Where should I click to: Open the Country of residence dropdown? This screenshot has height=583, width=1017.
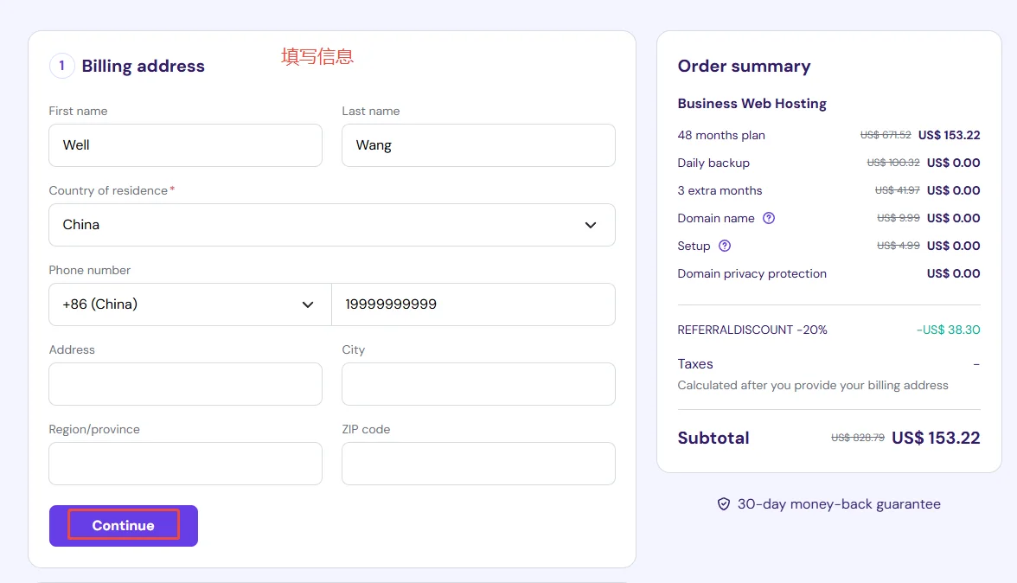(x=332, y=225)
